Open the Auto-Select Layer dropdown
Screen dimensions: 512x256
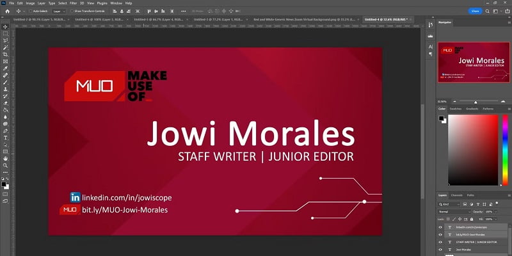[60, 11]
